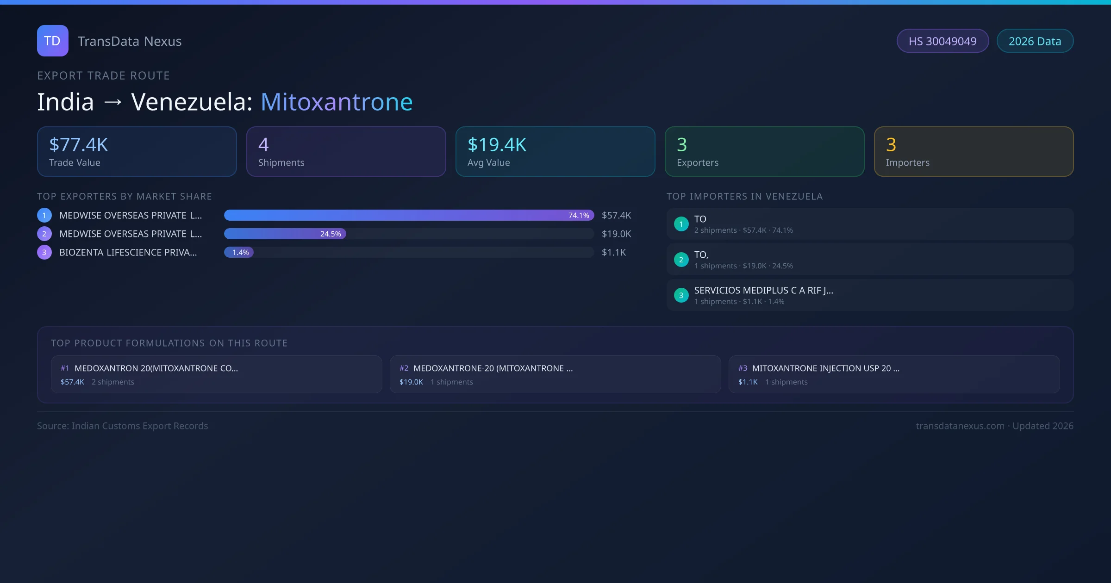This screenshot has width=1111, height=583.
Task: Open the HS 30049049 filter badge
Action: [942, 41]
